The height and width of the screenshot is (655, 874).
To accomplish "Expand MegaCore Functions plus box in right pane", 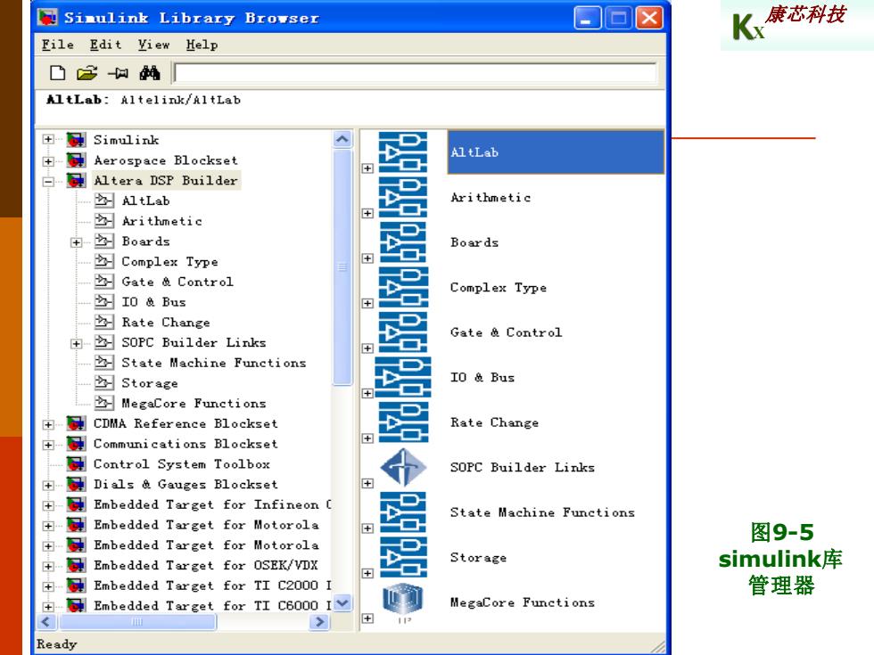I will tap(367, 618).
